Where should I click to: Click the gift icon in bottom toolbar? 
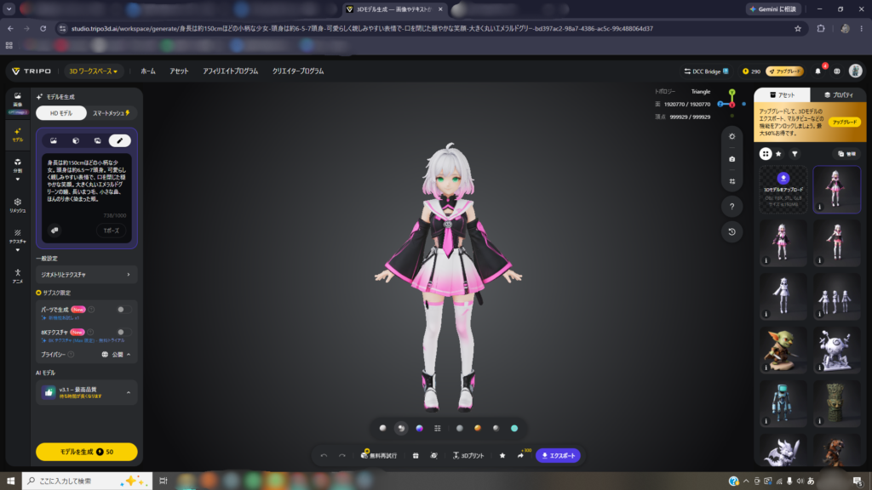pos(416,456)
